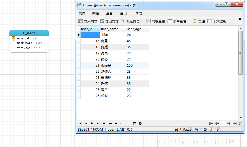Go to previous record arrow

[86, 123]
